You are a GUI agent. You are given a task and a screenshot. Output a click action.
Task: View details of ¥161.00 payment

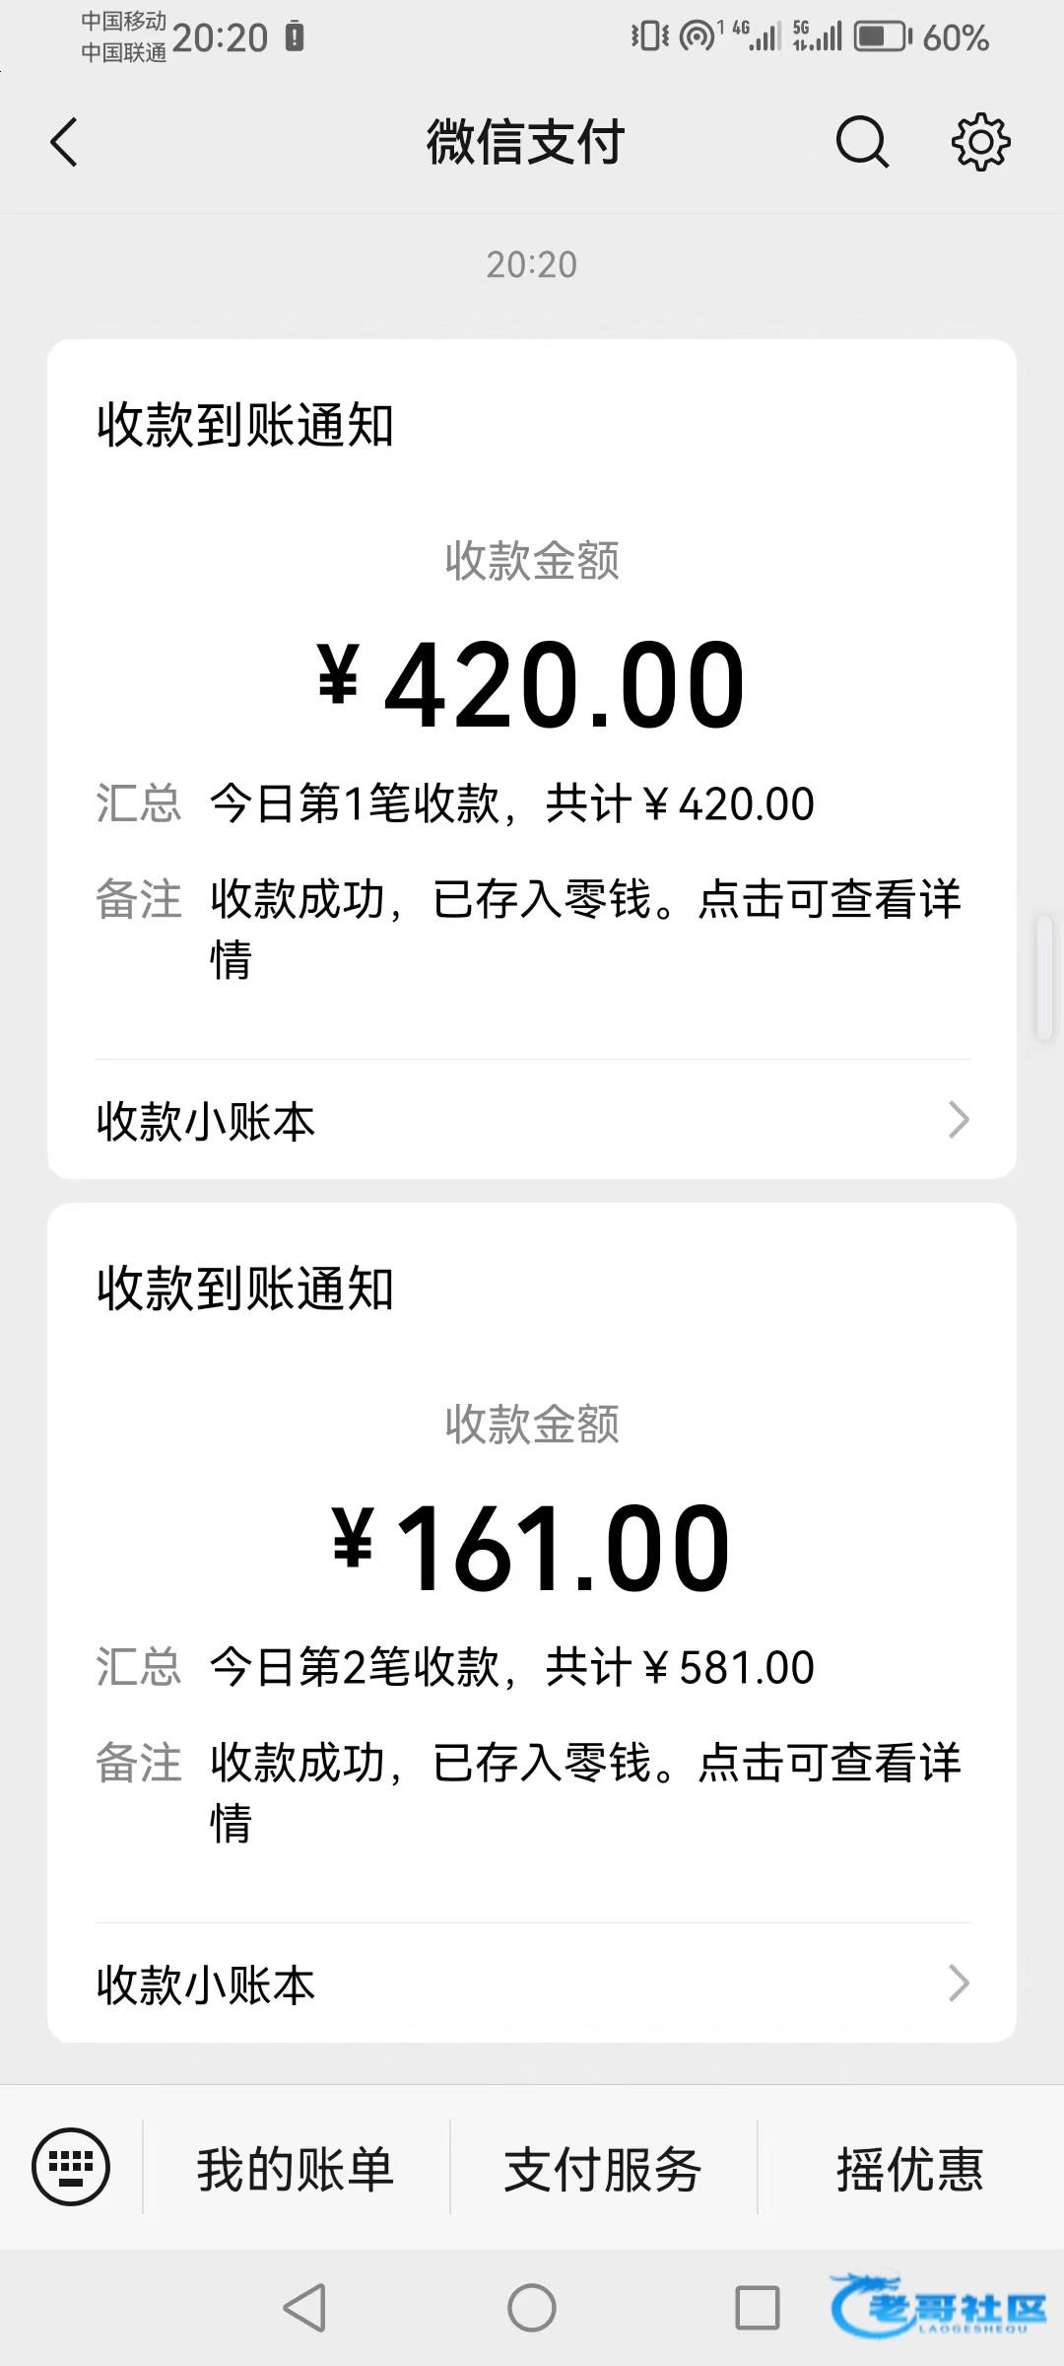point(532,1548)
